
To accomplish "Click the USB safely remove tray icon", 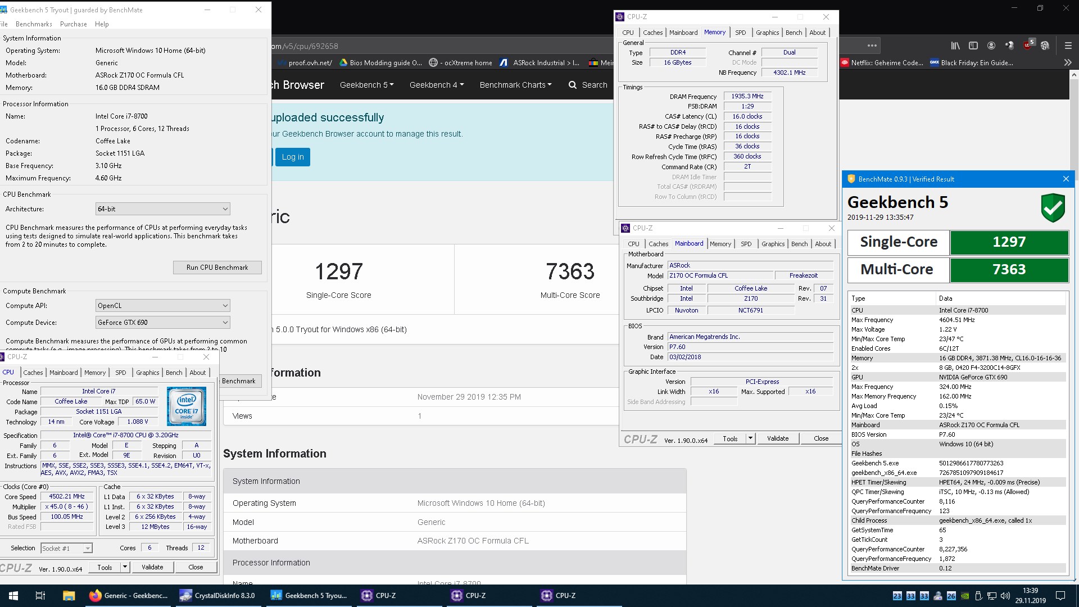I will tap(978, 596).
